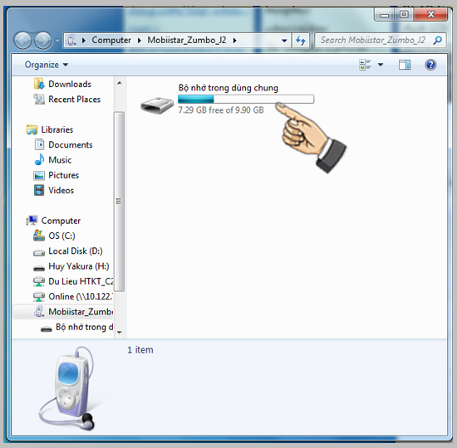Open the Pictures library

tap(63, 175)
